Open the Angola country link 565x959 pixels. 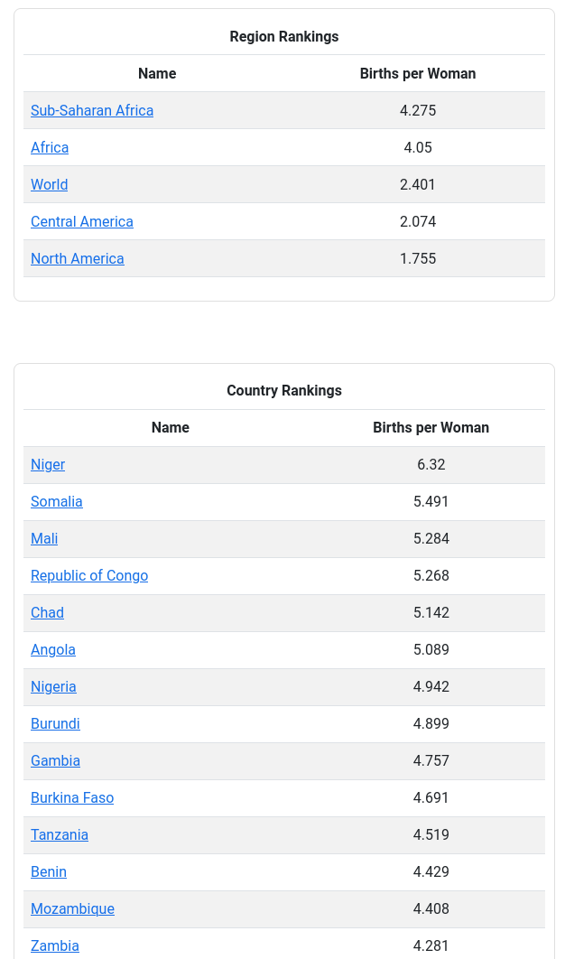pos(53,649)
